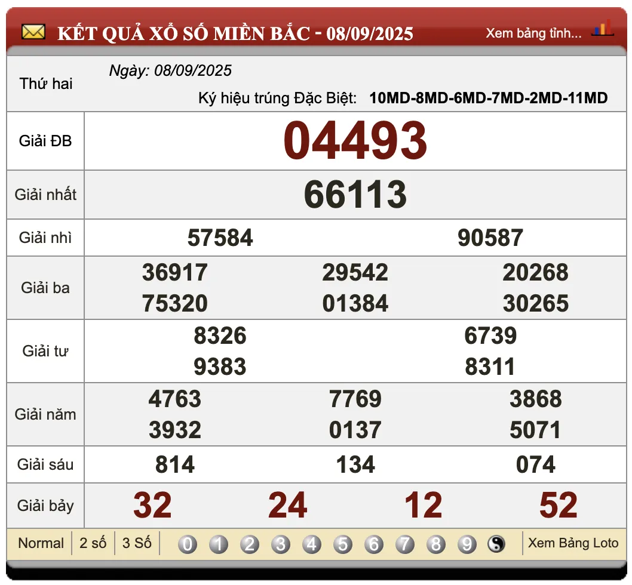Screen dimensions: 632x585
Task: Click the envelope icon in the header
Action: (34, 31)
